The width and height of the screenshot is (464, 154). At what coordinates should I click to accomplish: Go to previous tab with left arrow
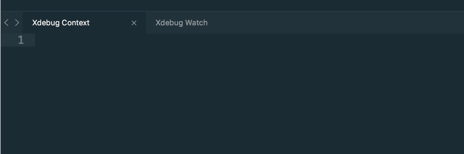pos(6,23)
